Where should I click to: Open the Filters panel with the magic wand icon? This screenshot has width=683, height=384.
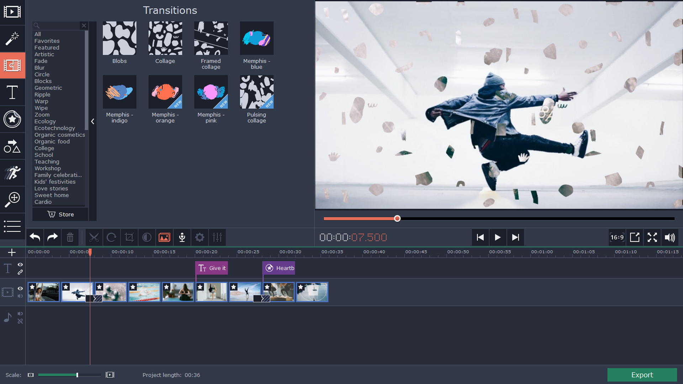tap(13, 38)
